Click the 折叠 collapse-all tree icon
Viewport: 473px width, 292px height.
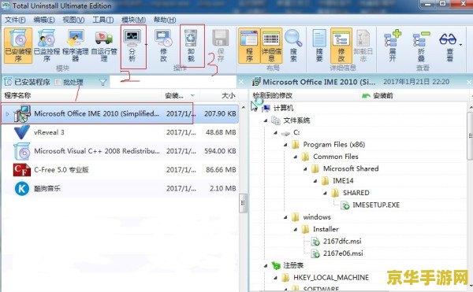pos(421,45)
